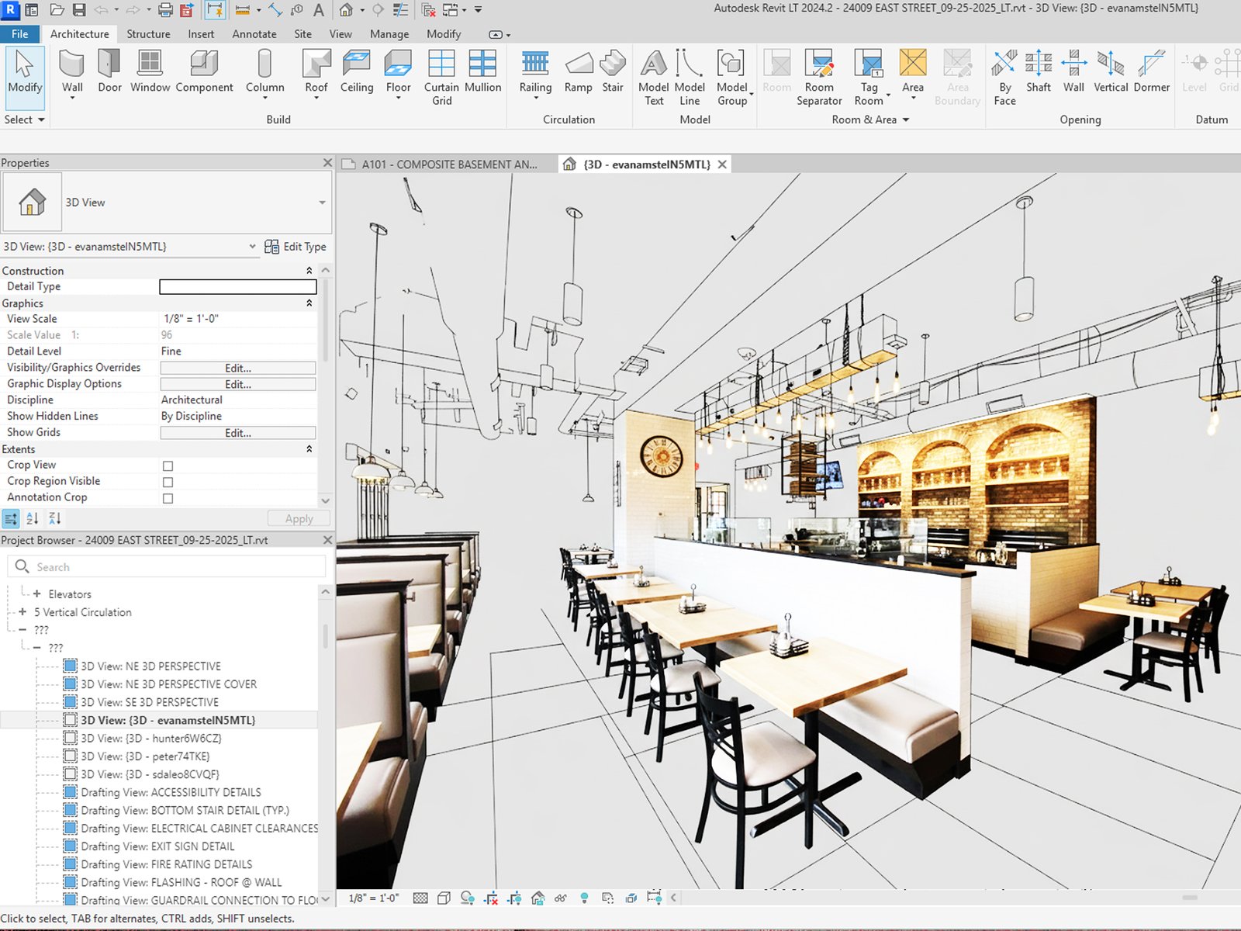Switch to the Annotate ribbon tab
Viewport: 1241px width, 931px height.
254,34
